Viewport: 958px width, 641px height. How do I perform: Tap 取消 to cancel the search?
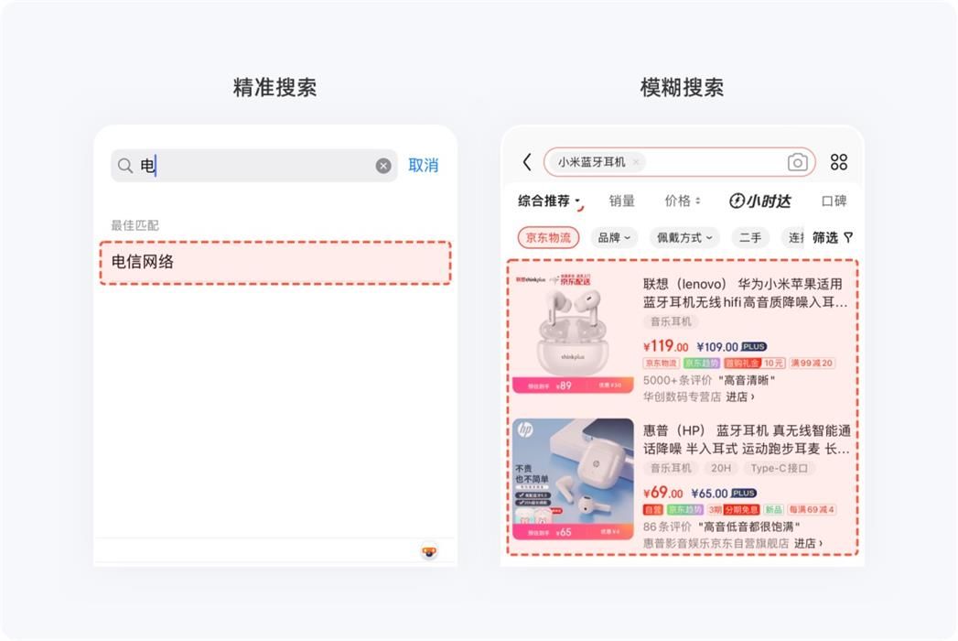(424, 165)
